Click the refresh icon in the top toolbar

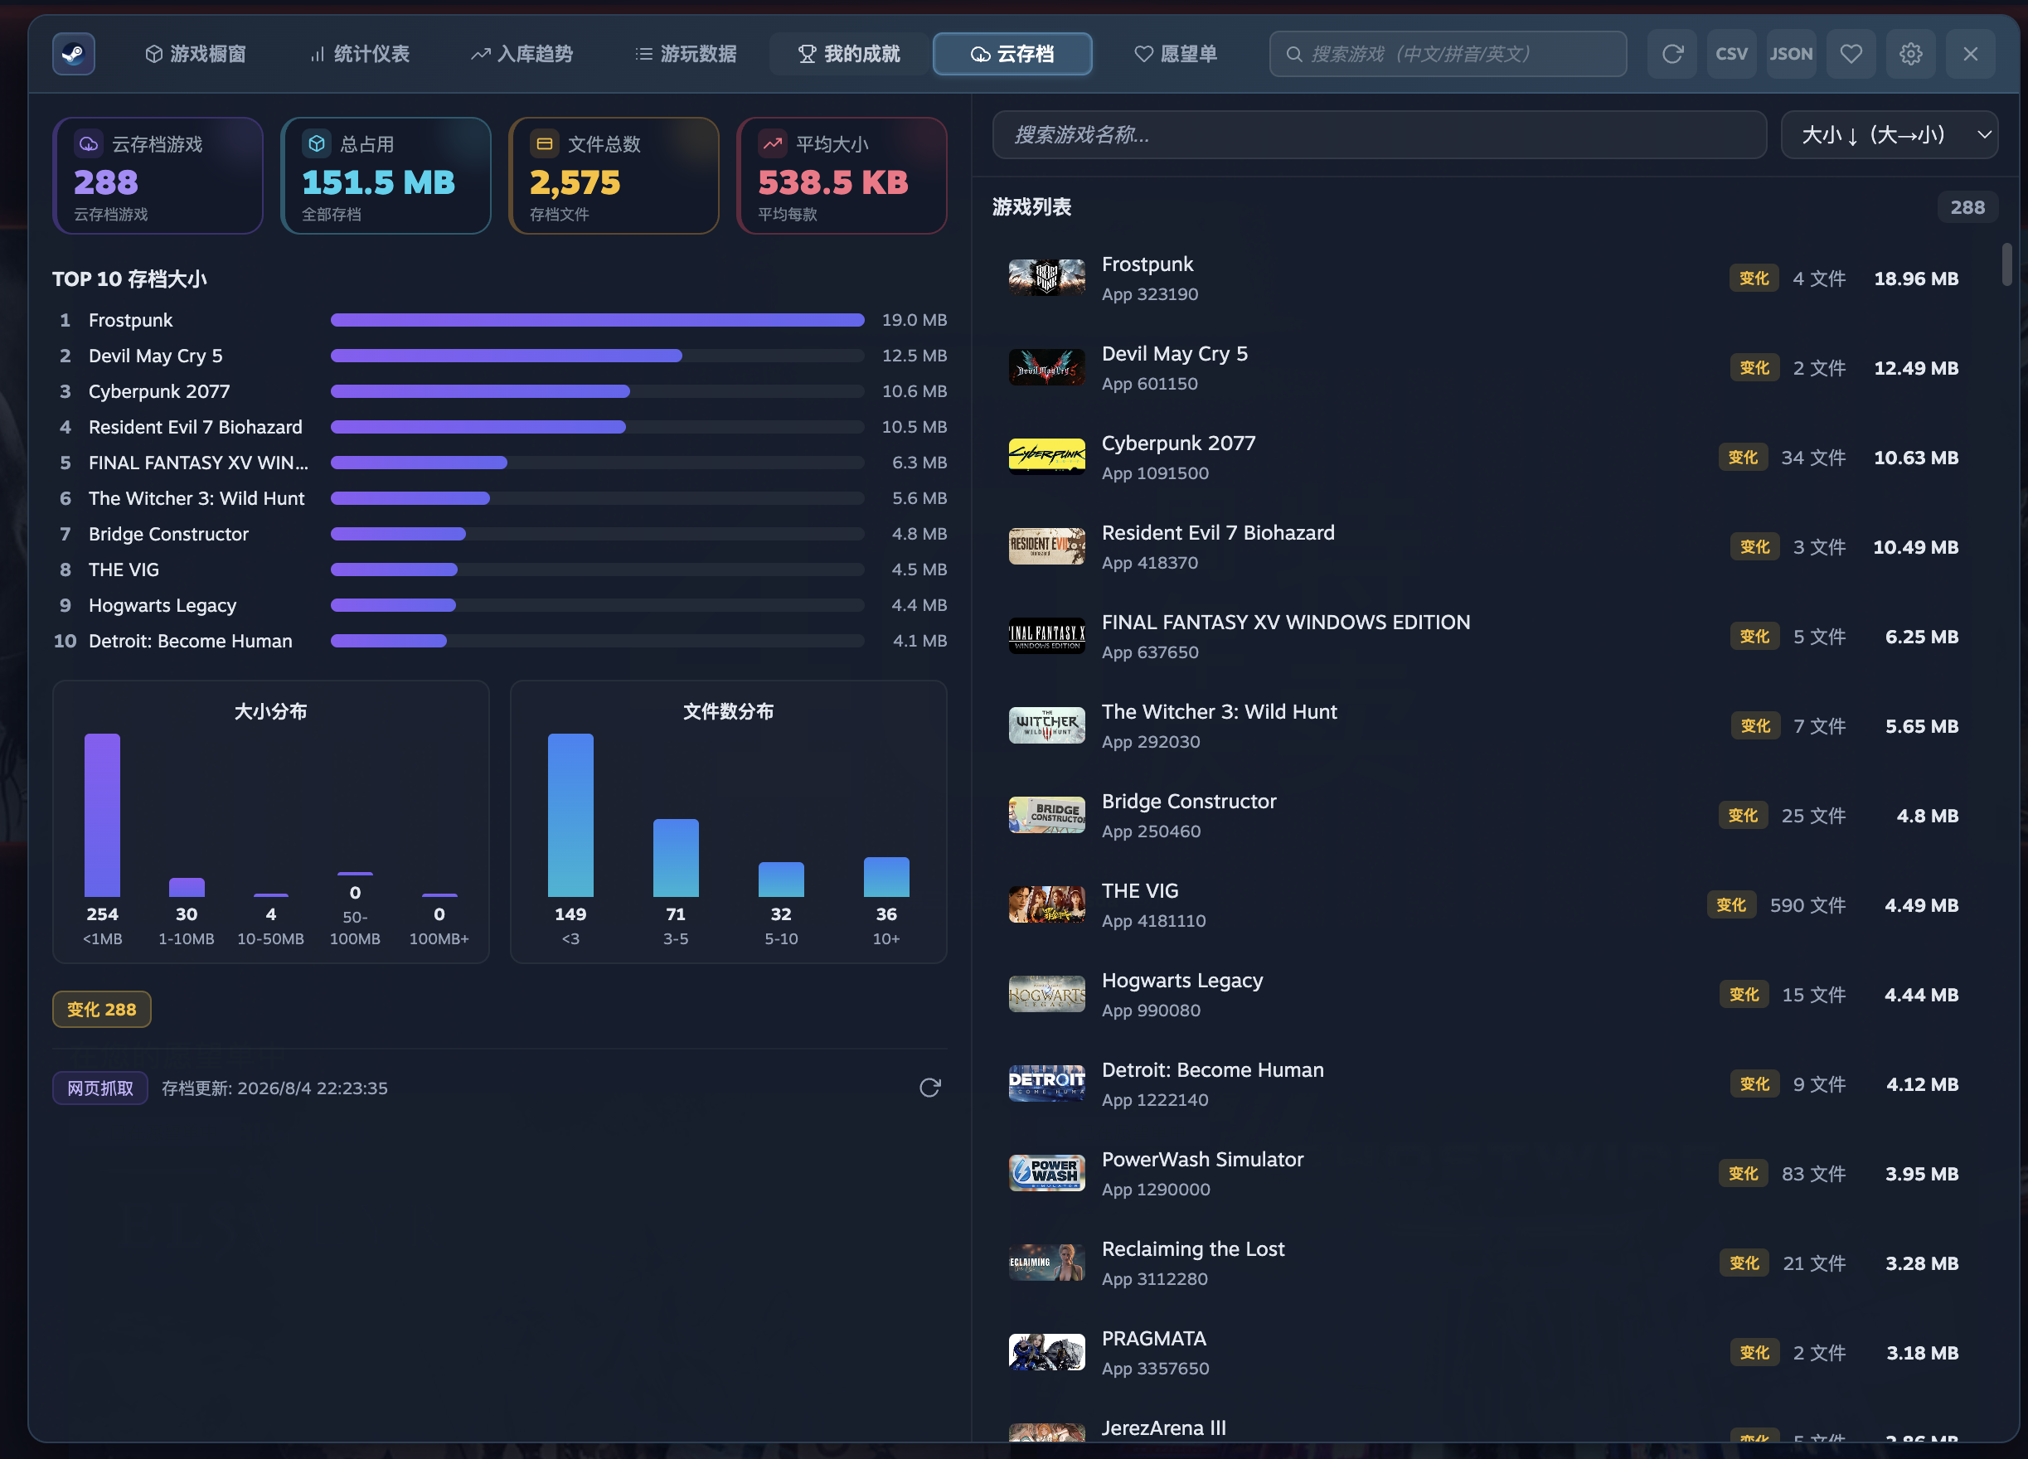coord(1672,54)
